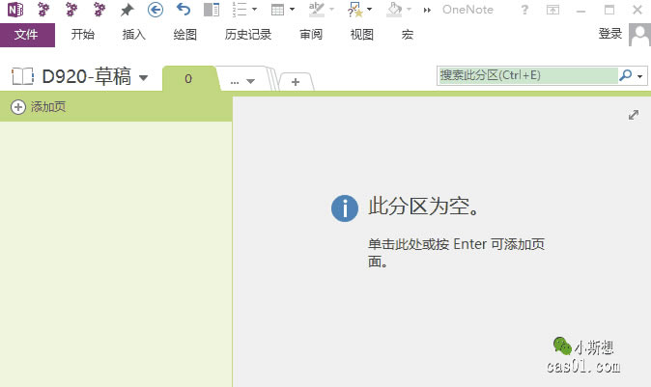
Task: Open the 插入 (Insert) ribbon tab
Action: (133, 35)
